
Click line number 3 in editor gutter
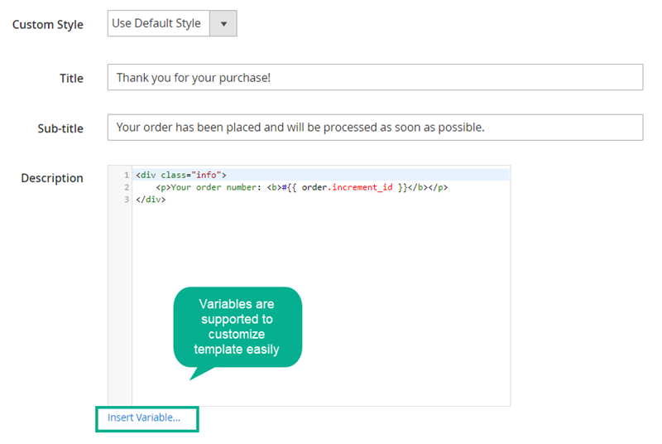127,200
